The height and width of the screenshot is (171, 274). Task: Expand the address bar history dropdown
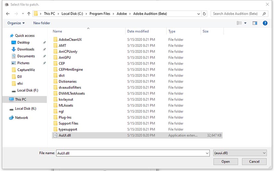(199, 14)
